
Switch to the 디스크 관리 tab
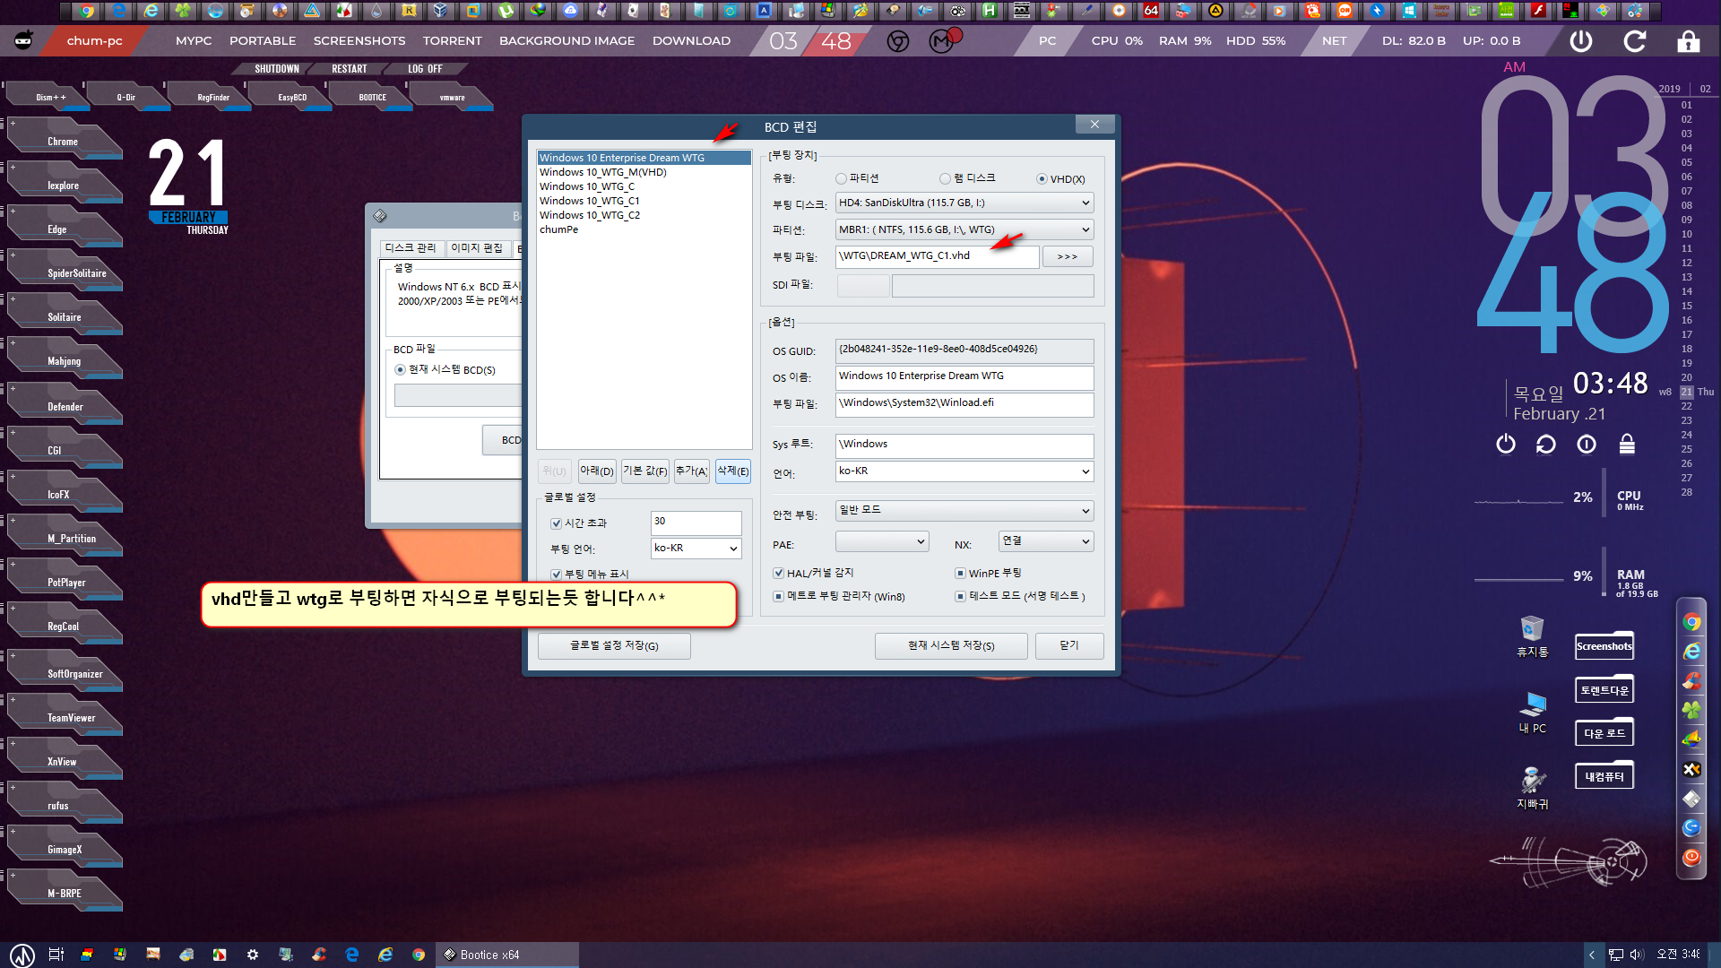click(411, 248)
